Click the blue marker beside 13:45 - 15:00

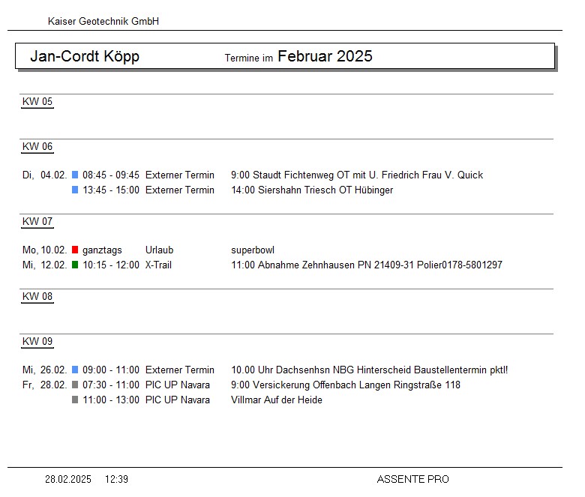(75, 190)
